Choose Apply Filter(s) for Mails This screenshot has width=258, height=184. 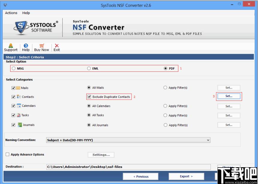(165, 88)
